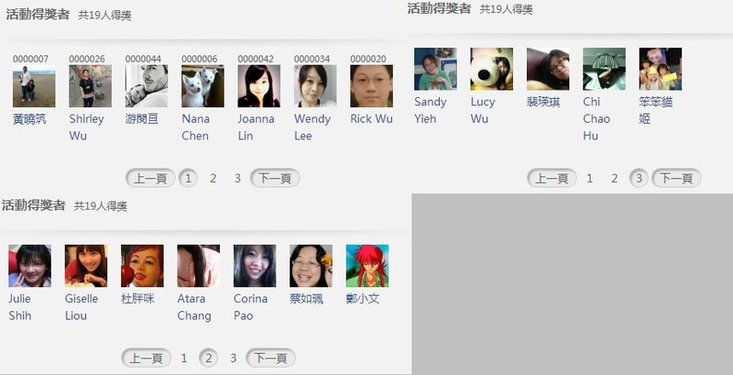Select page 2 in the top-left pagination
The image size is (733, 375).
[x=213, y=178]
